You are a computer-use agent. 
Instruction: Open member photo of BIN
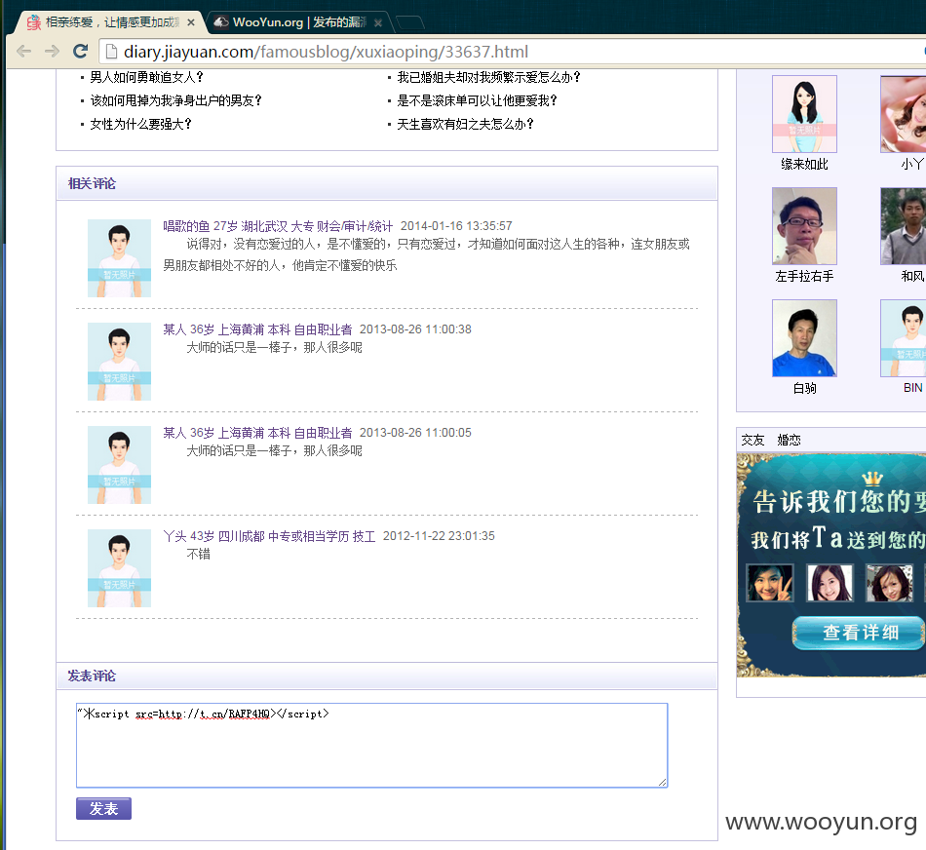pyautogui.click(x=903, y=338)
